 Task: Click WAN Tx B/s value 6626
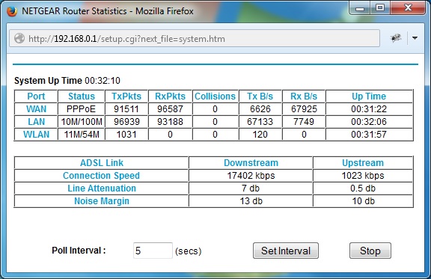pyautogui.click(x=260, y=109)
